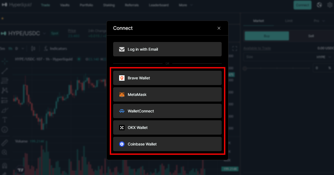Image resolution: width=334 pixels, height=175 pixels.
Task: Select the 1h chart interval
Action: click(x=10, y=49)
